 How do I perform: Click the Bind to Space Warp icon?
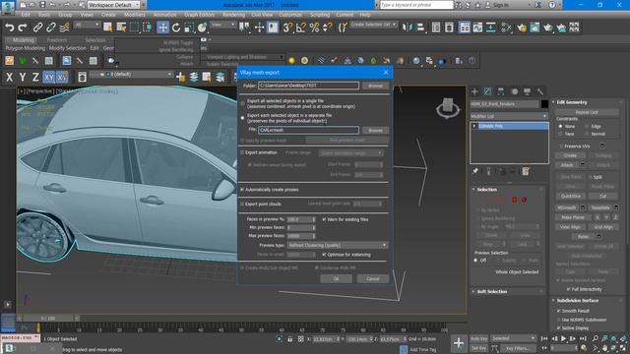[x=64, y=28]
